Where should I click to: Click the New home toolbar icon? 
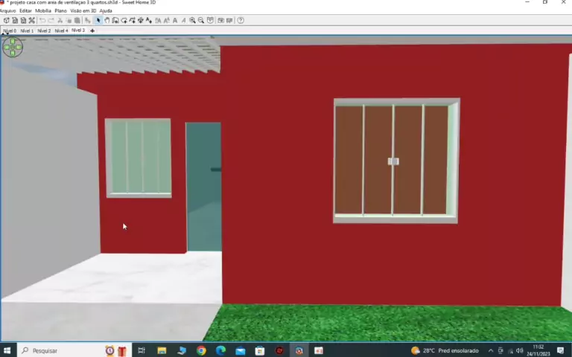(x=6, y=20)
